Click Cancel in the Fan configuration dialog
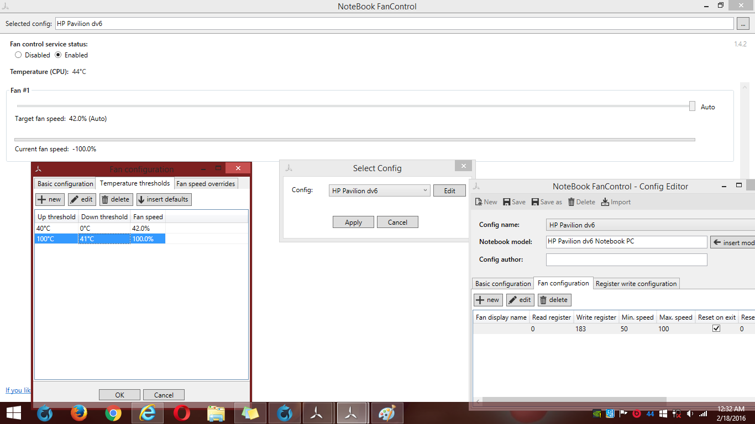This screenshot has width=755, height=424. [x=164, y=395]
